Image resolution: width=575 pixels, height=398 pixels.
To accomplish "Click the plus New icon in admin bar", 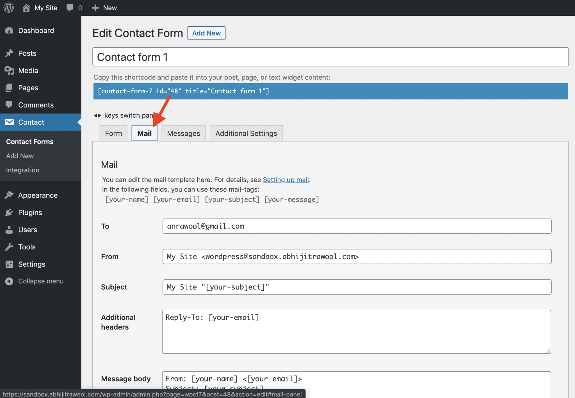I will tap(95, 8).
